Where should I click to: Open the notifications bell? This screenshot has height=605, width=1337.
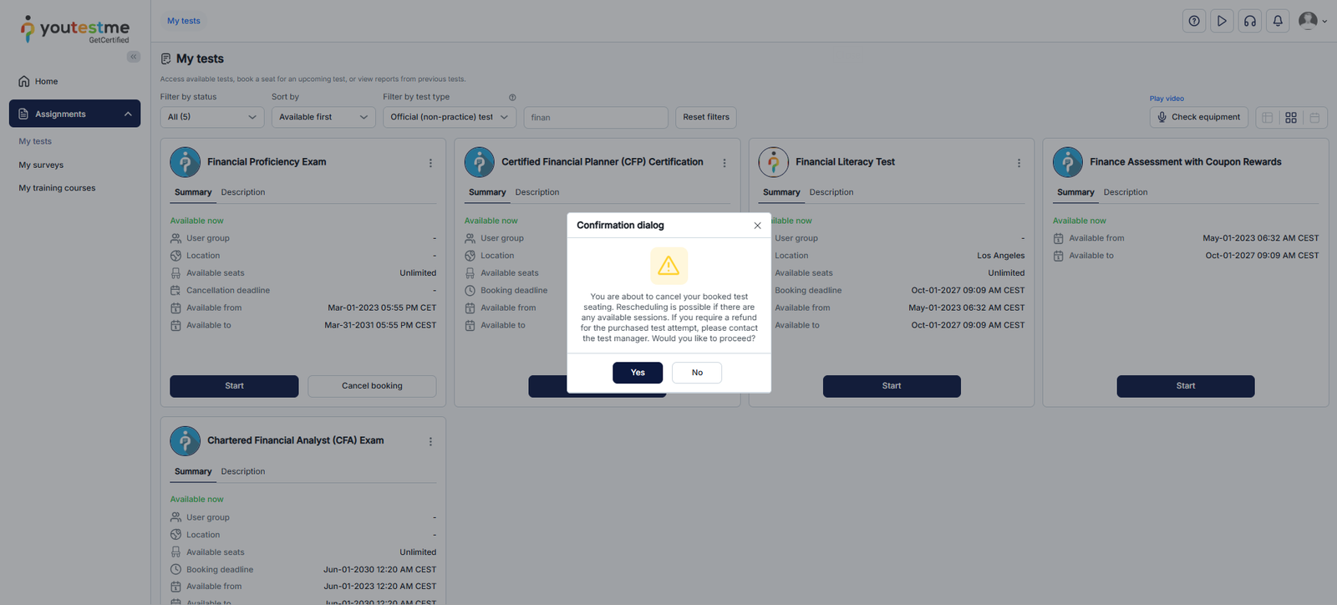pyautogui.click(x=1278, y=21)
